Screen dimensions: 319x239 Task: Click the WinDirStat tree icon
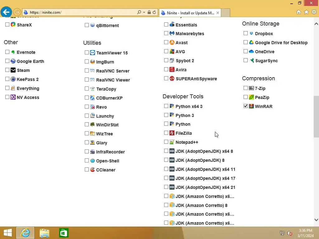click(92, 124)
